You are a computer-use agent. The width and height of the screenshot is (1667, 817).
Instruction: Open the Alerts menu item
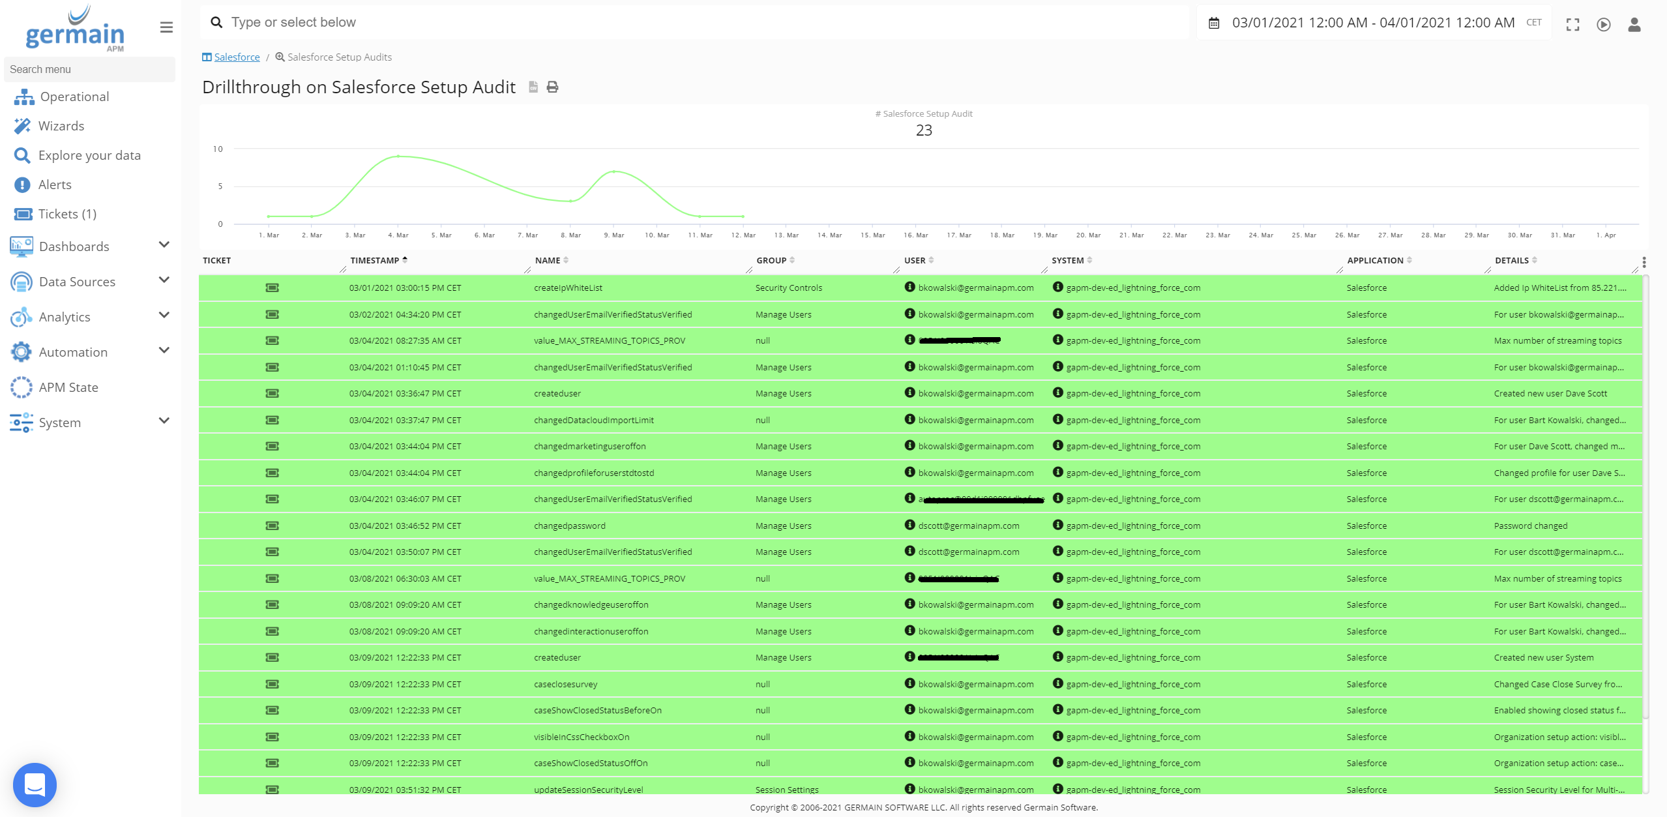click(55, 185)
